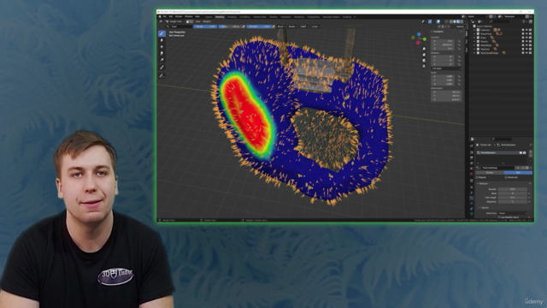The height and width of the screenshot is (308, 547).
Task: Open the Edit menu
Action: click(x=171, y=16)
